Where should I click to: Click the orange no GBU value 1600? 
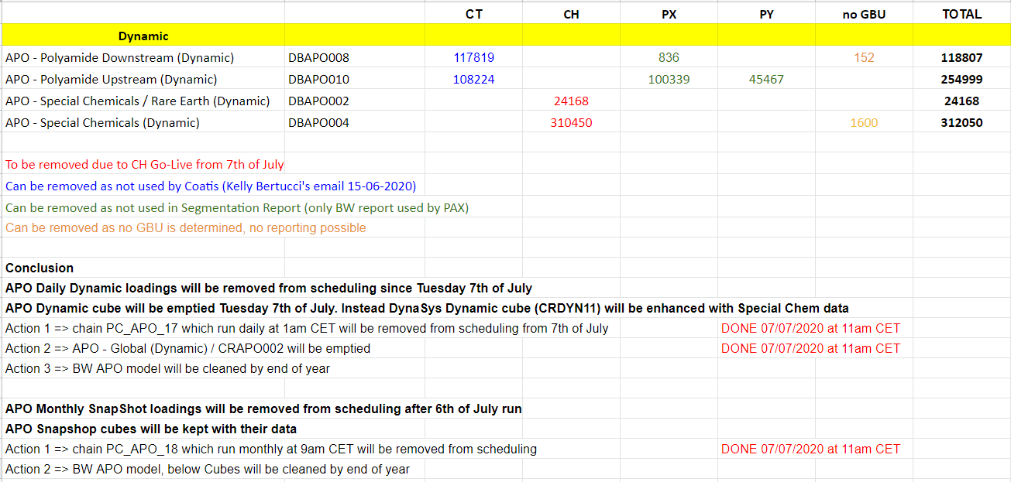click(864, 122)
